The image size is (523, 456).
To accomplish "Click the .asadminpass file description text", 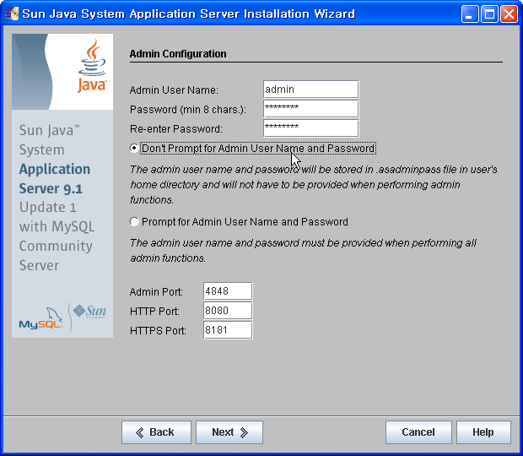I will [314, 185].
